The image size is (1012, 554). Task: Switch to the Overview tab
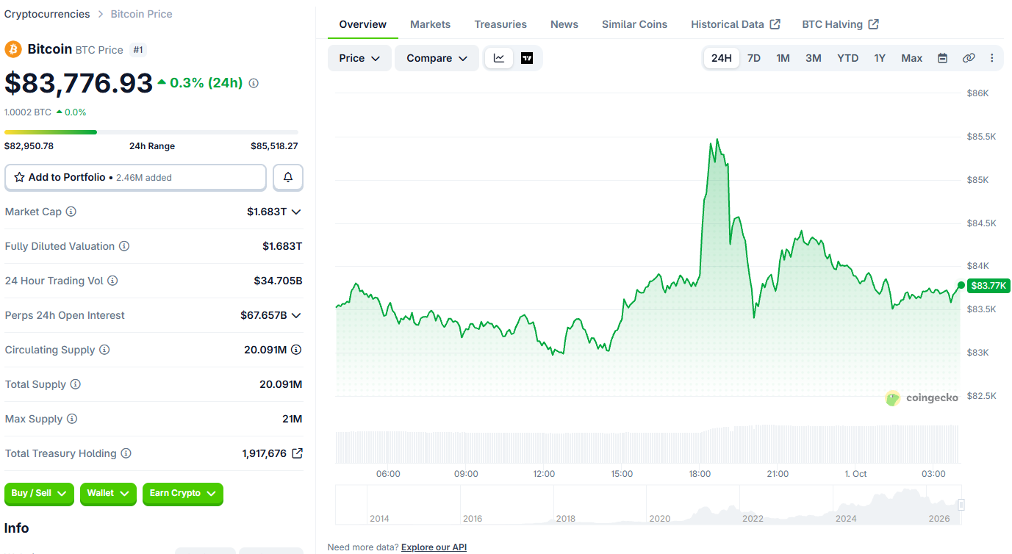click(363, 24)
